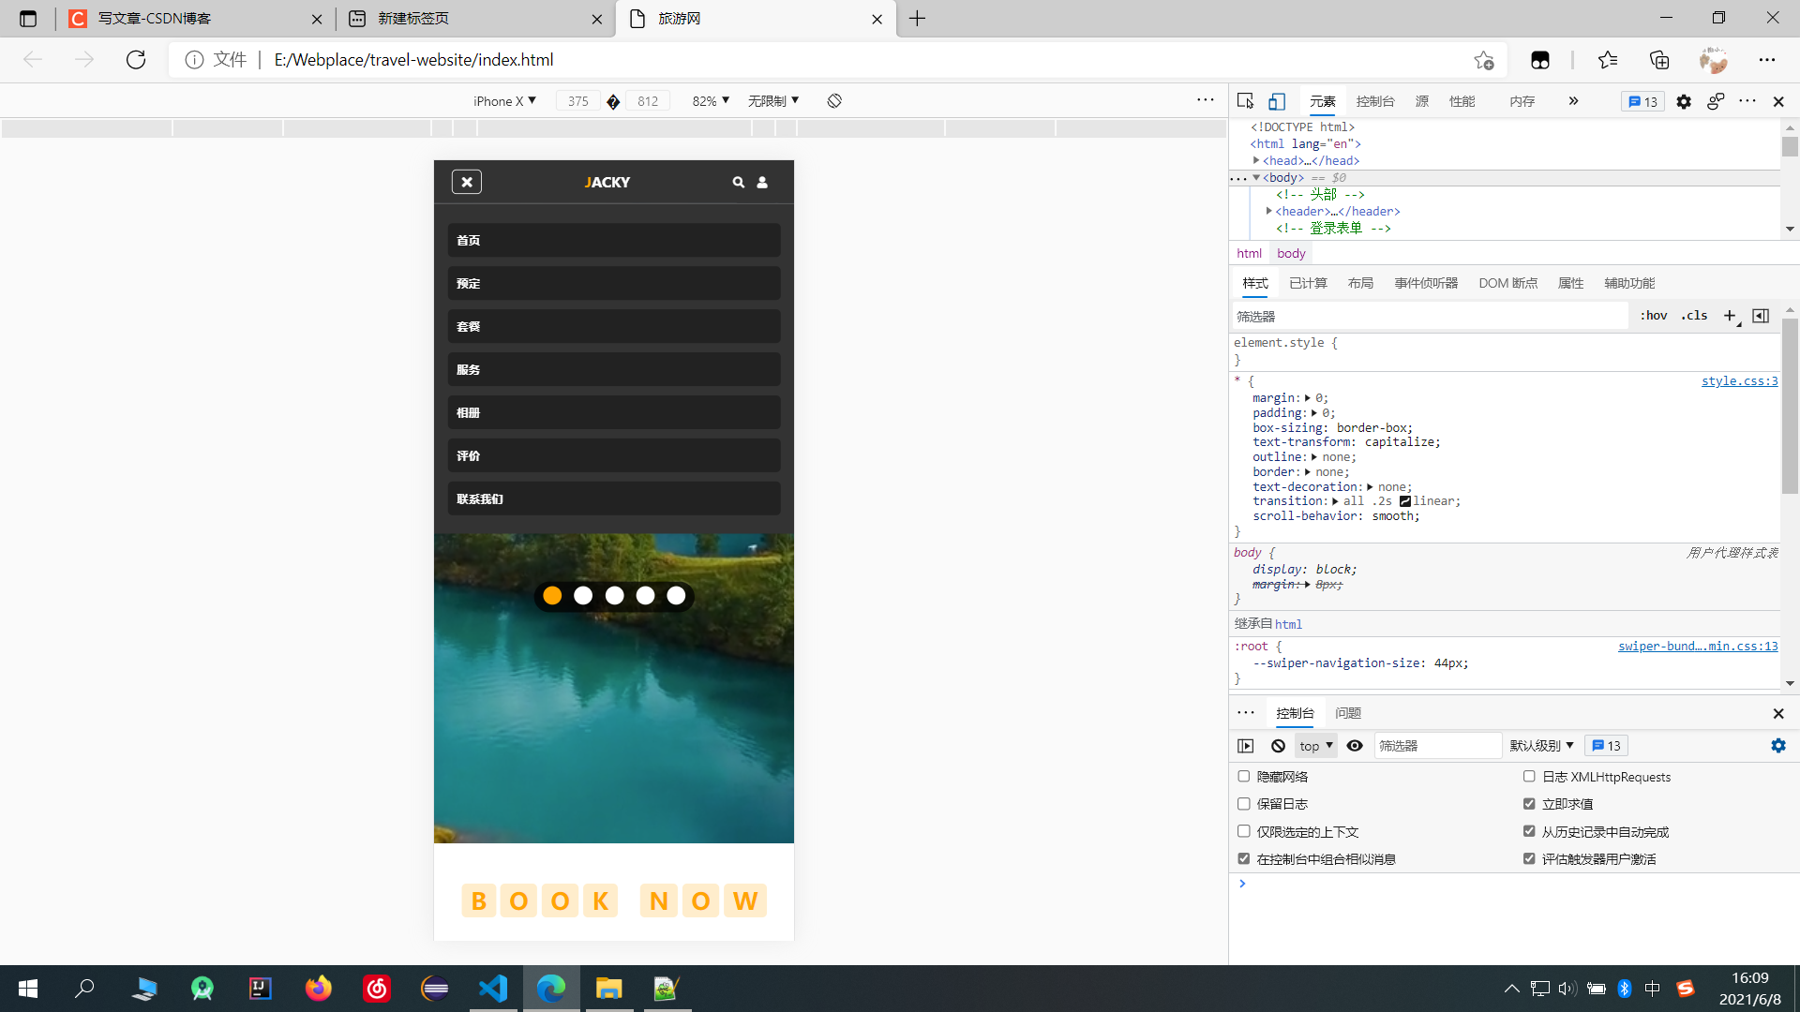This screenshot has height=1012, width=1800.
Task: Toggle the device emulation toolbar
Action: [x=1277, y=100]
